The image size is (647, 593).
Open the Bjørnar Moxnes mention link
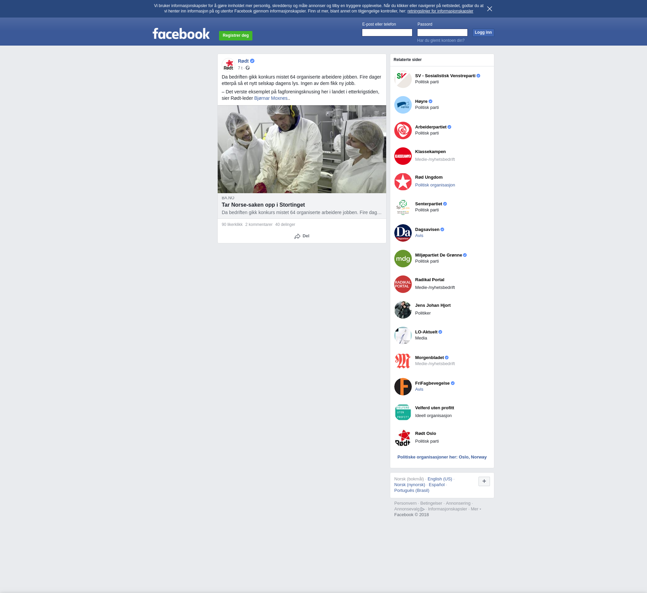pos(271,98)
